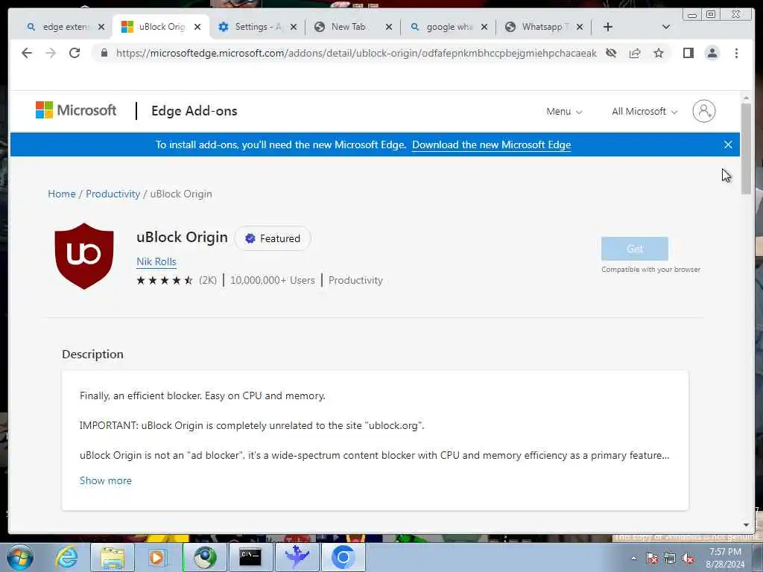This screenshot has height=572, width=763.
Task: Open publisher Nik Rolls link
Action: pos(156,261)
